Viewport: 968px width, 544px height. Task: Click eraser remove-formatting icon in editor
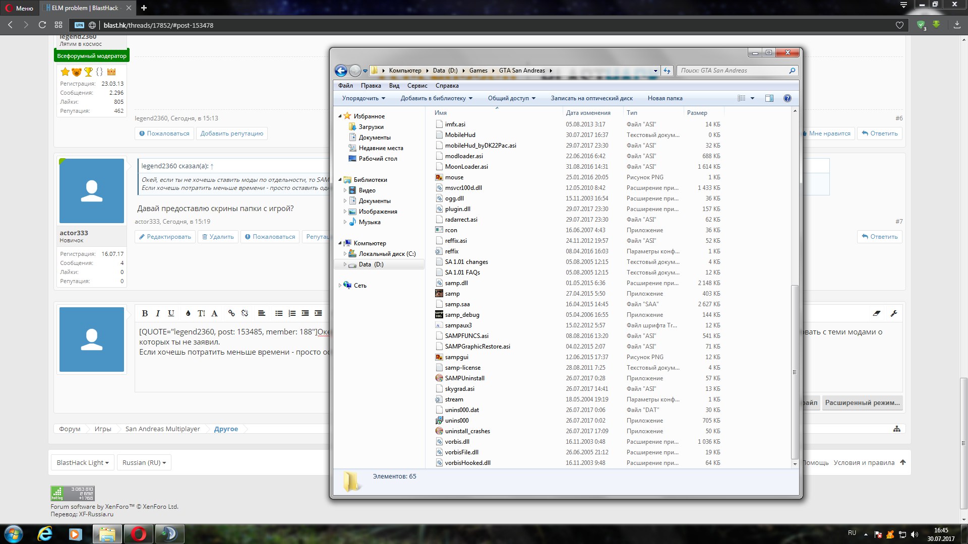[x=877, y=313]
